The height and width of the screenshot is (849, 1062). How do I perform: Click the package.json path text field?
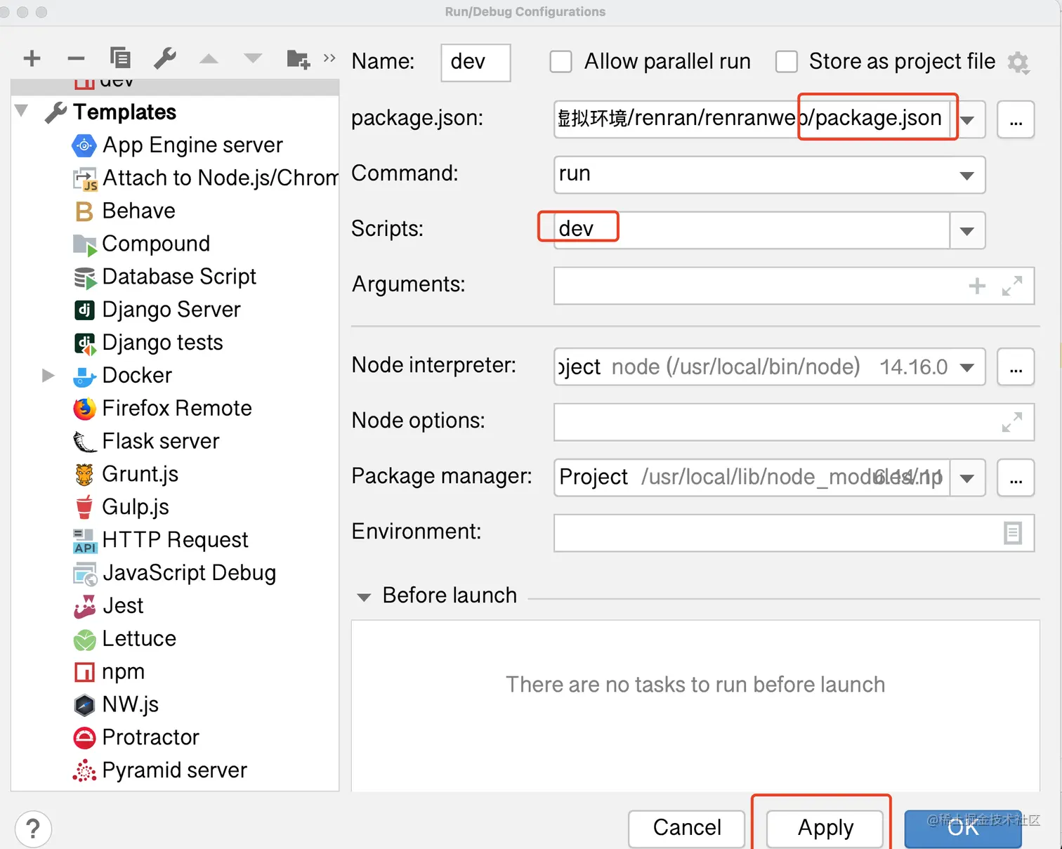click(752, 119)
